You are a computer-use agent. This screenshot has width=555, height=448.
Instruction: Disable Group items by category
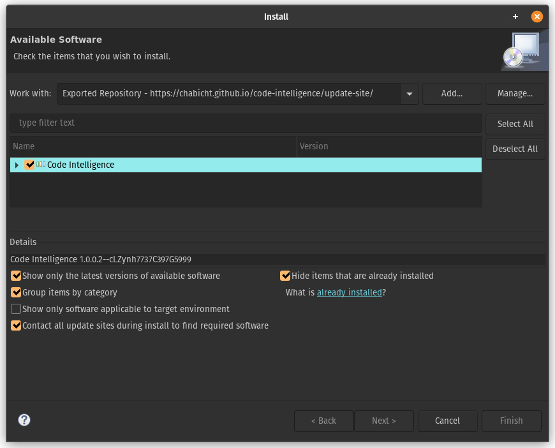coord(16,292)
